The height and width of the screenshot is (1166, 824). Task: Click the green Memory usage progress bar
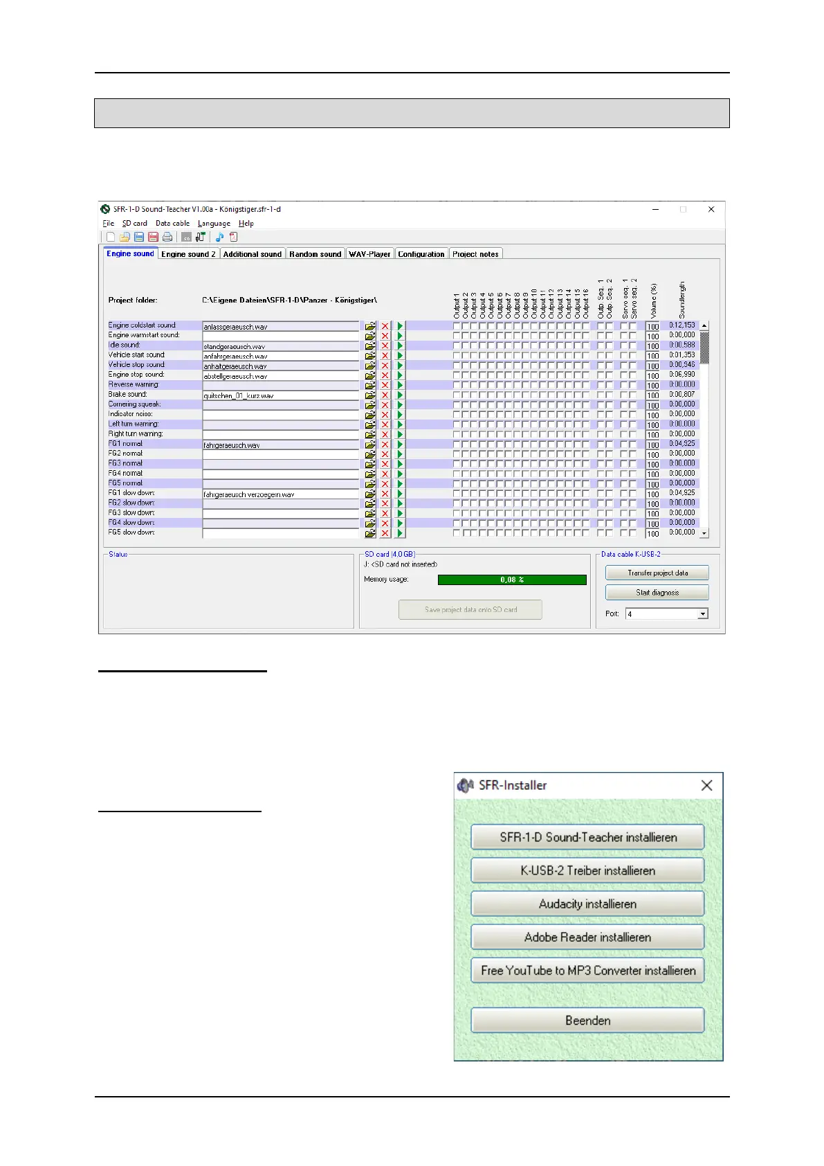(512, 580)
